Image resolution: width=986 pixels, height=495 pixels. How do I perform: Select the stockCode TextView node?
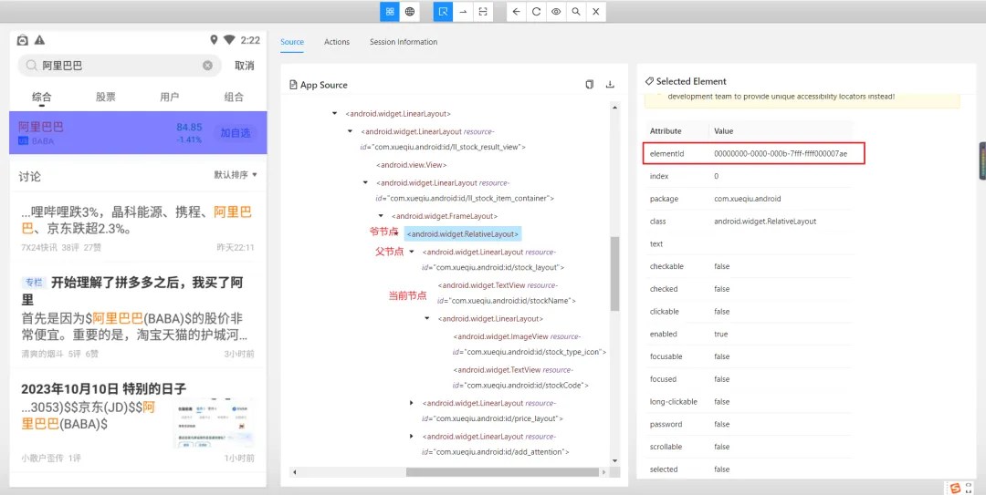pos(521,376)
